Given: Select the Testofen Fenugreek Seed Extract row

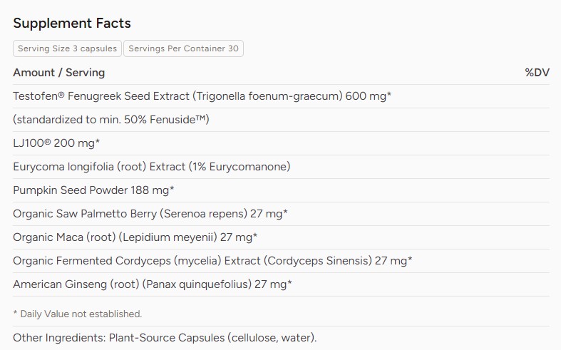Looking at the screenshot, I should 282,96.
